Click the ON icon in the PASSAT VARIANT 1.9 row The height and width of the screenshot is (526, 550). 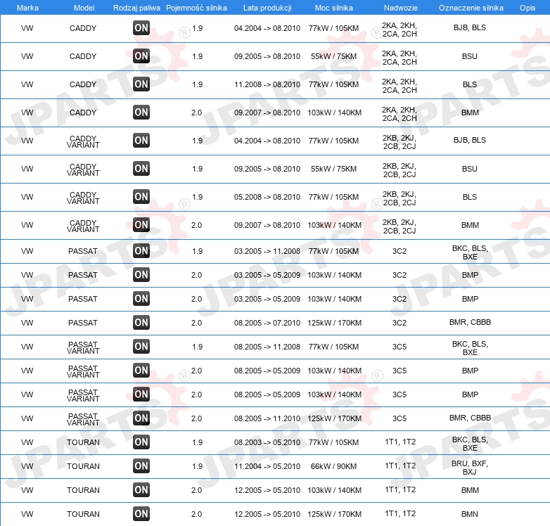(x=141, y=347)
